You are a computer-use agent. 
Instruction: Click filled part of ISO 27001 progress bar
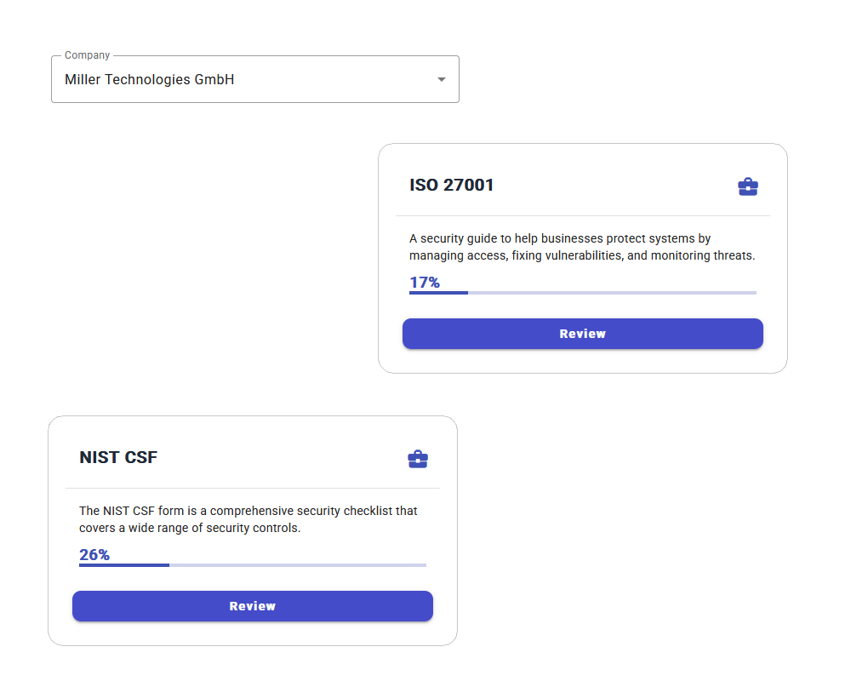pos(438,293)
